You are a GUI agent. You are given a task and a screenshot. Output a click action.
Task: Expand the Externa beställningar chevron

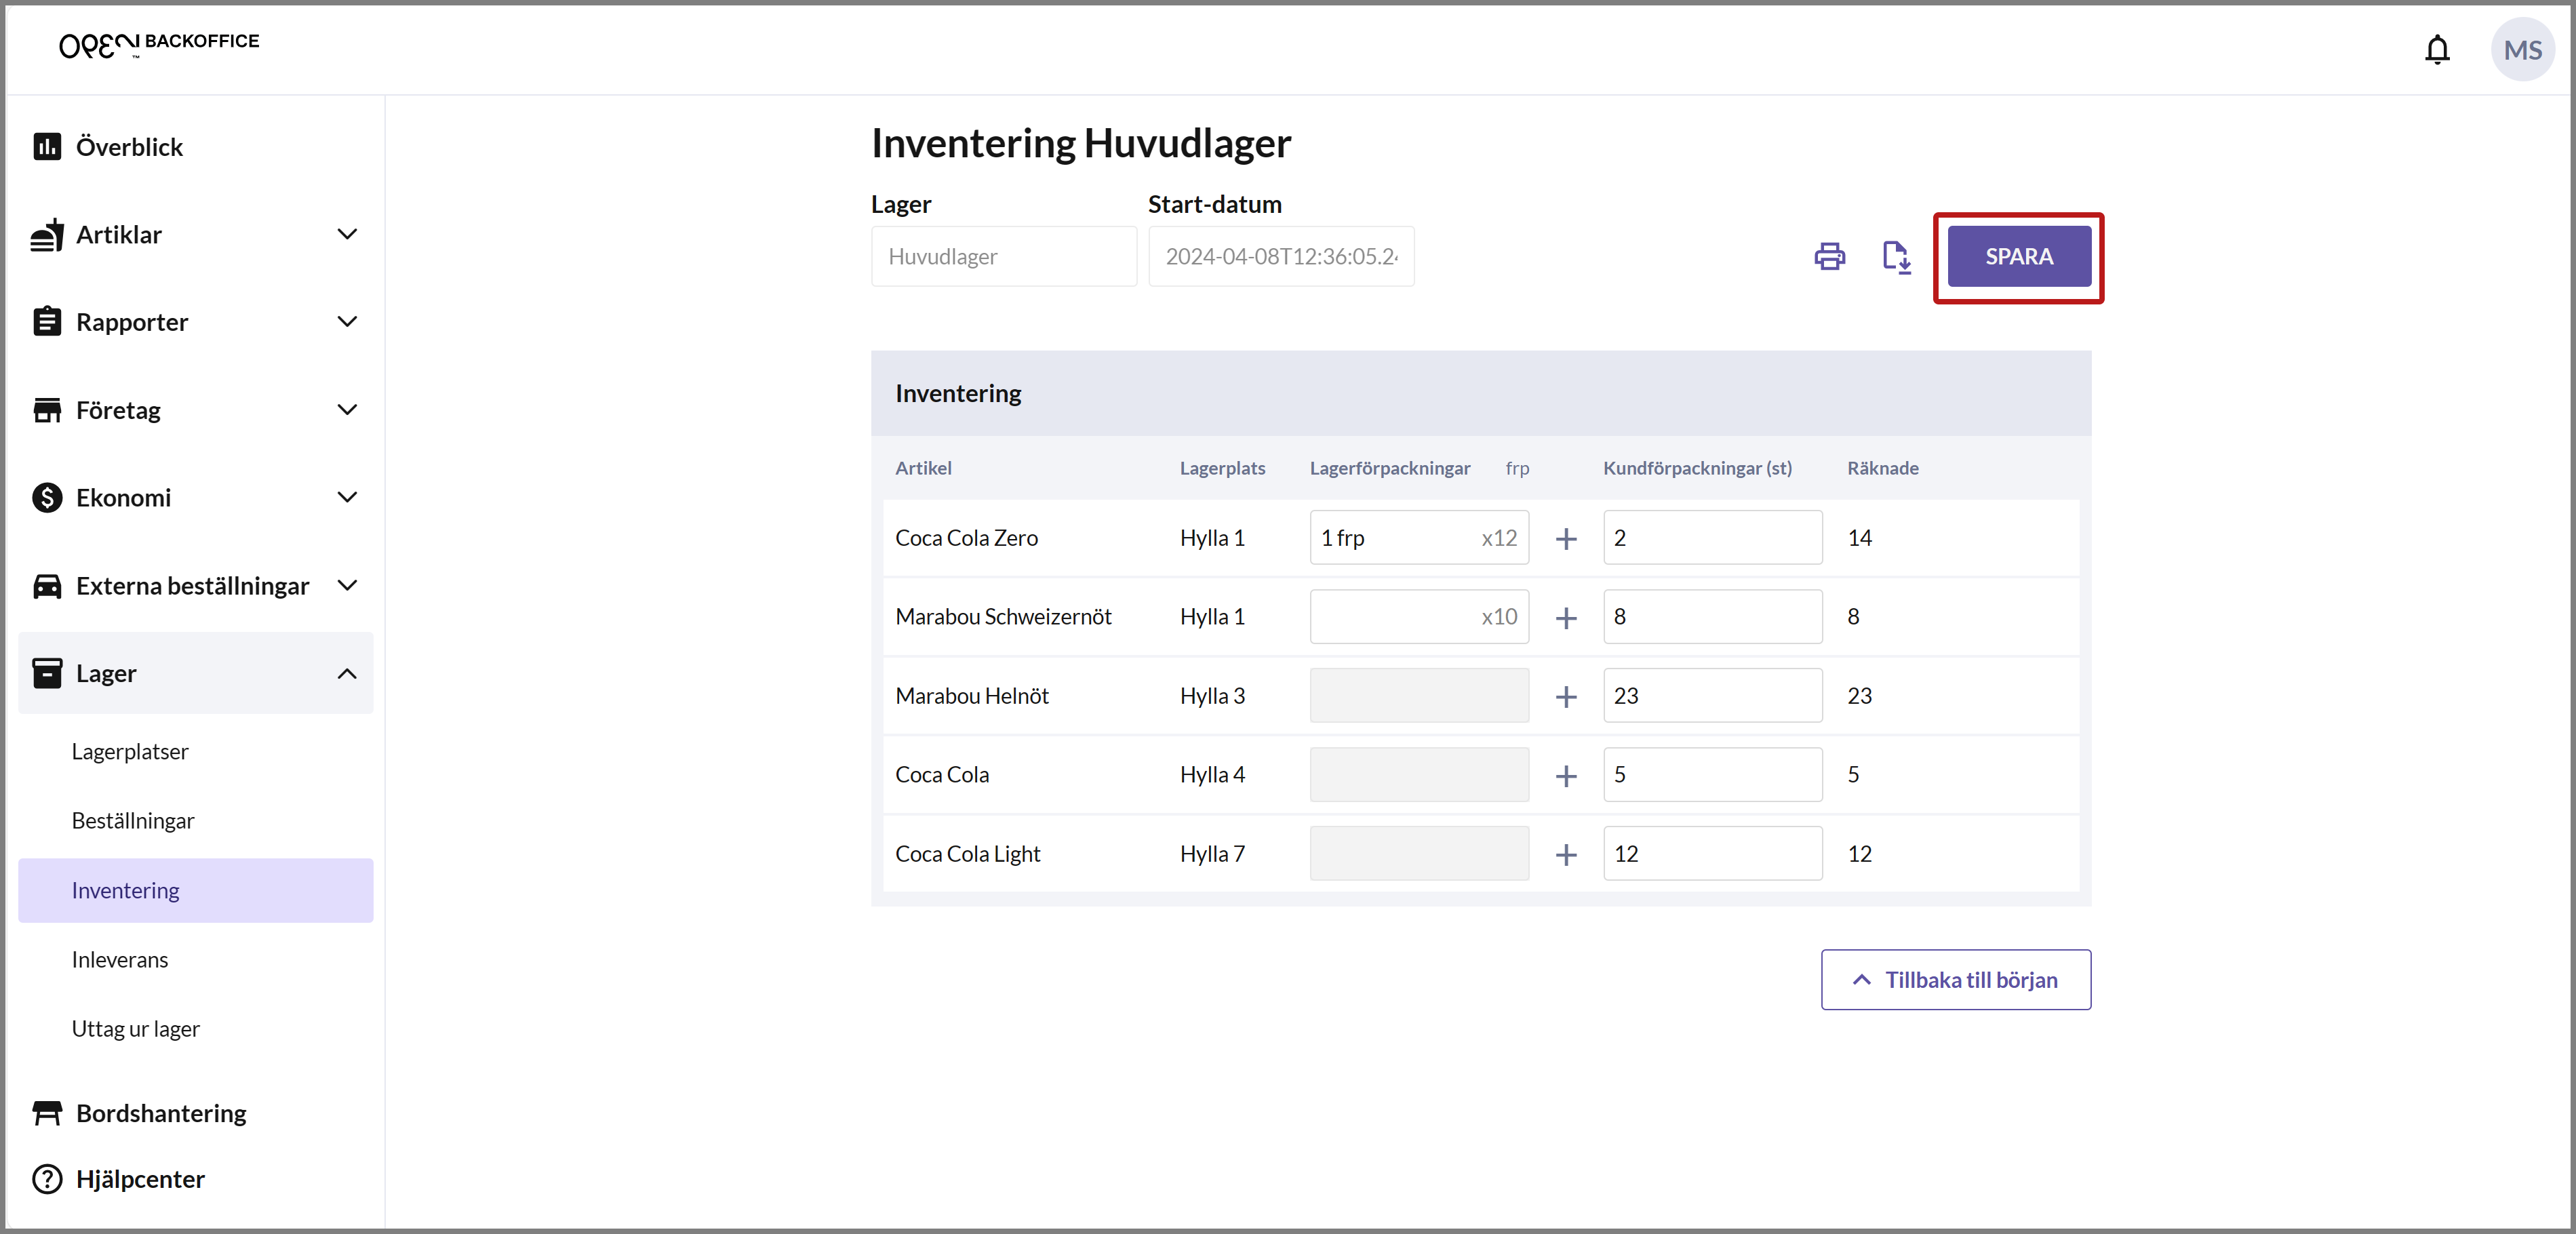click(x=347, y=586)
